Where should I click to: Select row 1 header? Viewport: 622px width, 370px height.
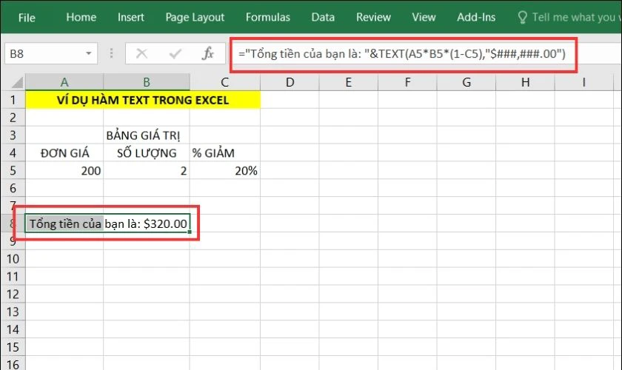pyautogui.click(x=13, y=100)
